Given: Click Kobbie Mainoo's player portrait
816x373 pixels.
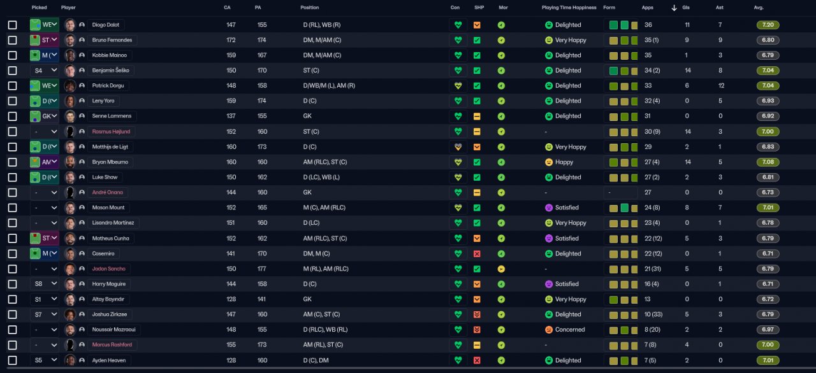Looking at the screenshot, I should click(x=70, y=55).
